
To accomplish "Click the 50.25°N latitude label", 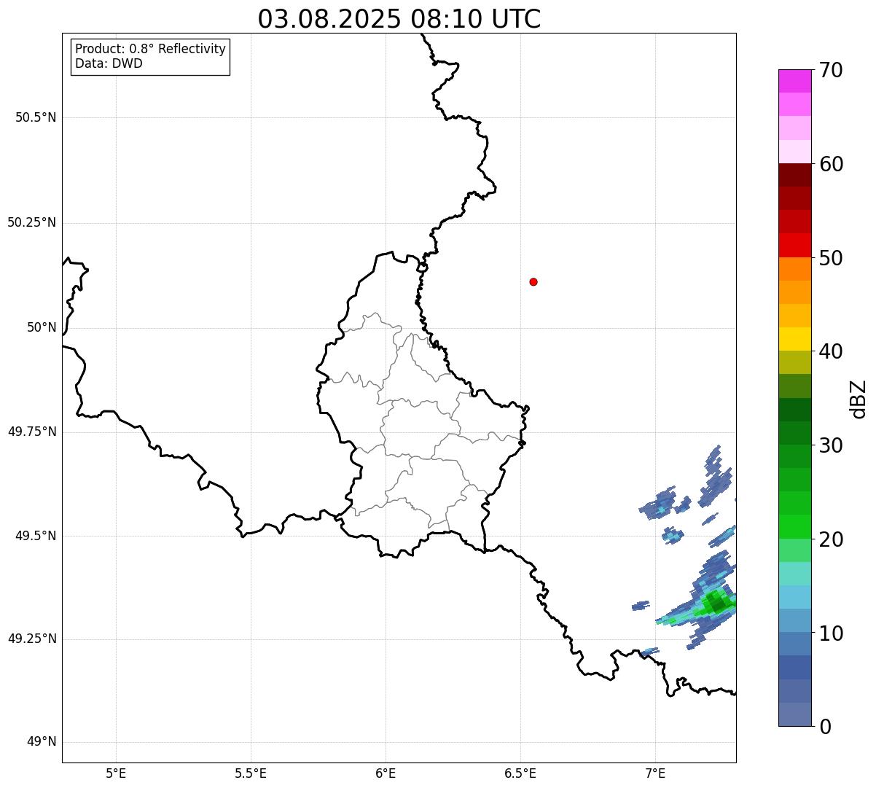I will pos(32,222).
